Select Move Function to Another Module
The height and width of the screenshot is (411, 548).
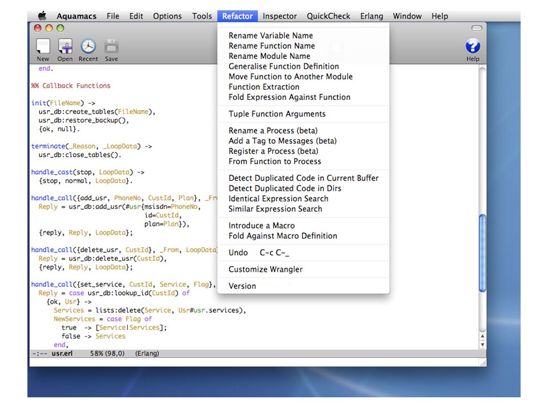[303, 76]
